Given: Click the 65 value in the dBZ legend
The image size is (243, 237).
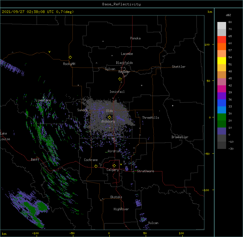Looking at the screenshot, I should (230, 36).
